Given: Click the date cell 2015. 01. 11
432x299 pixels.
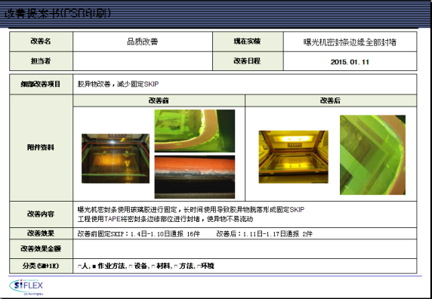Looking at the screenshot, I should pyautogui.click(x=350, y=61).
